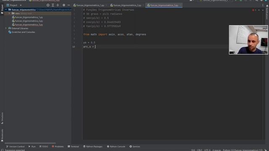Click Search Everywhere magnifier icon
The width and height of the screenshot is (269, 151).
pos(257,1)
